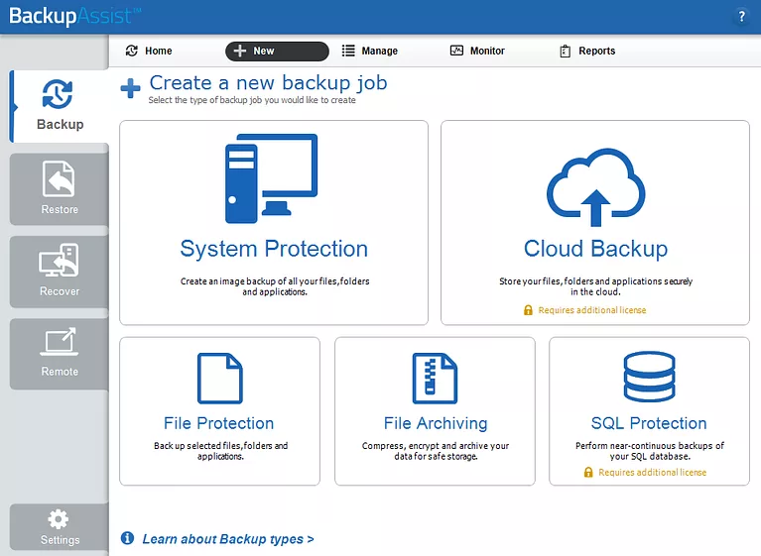Open the Reports tab
Image resolution: width=761 pixels, height=556 pixels.
pos(587,51)
